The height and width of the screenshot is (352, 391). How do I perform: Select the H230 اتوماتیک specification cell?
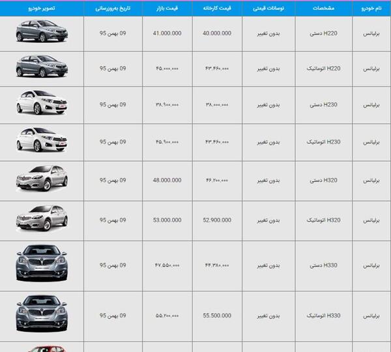(x=323, y=142)
